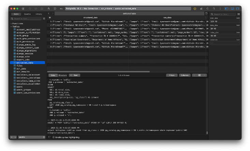250x151 pixels.
Task: Click the SQL query editor icon in toolbar
Action: pos(61,8)
